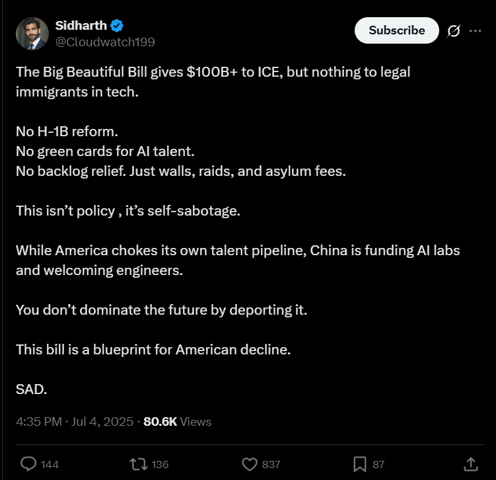Click the 837 likes count
The width and height of the screenshot is (496, 480).
pyautogui.click(x=271, y=465)
